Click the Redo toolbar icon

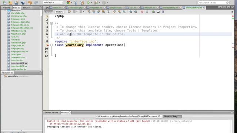tap(36, 3)
